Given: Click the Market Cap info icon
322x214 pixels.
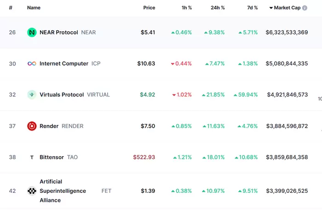Looking at the screenshot, I should [x=305, y=8].
